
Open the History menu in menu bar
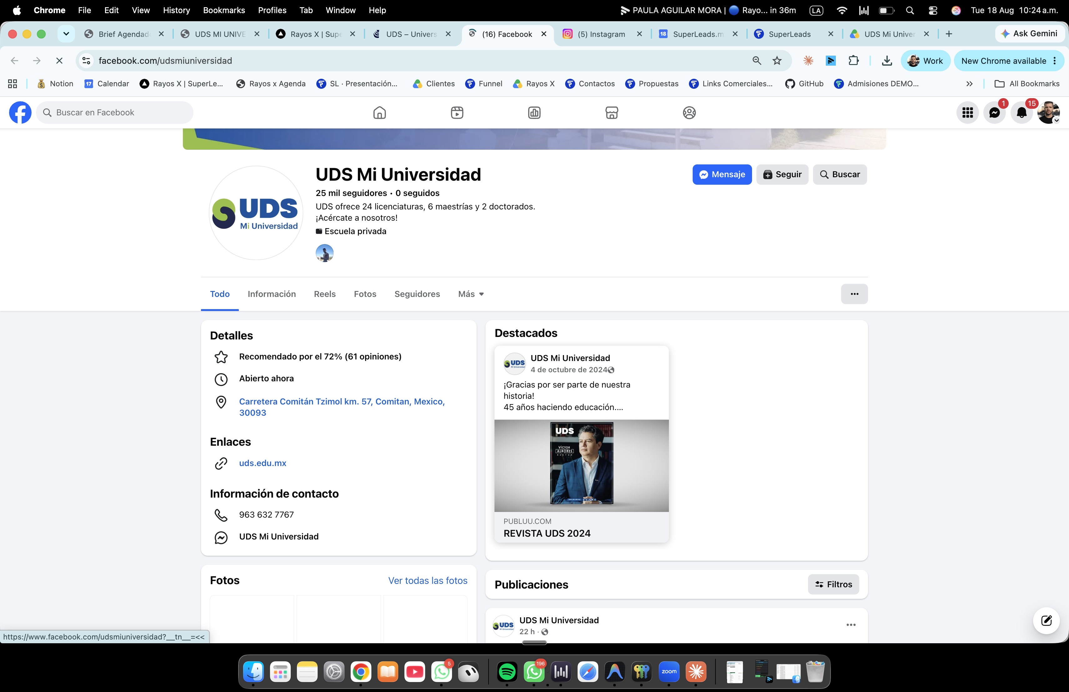(177, 10)
